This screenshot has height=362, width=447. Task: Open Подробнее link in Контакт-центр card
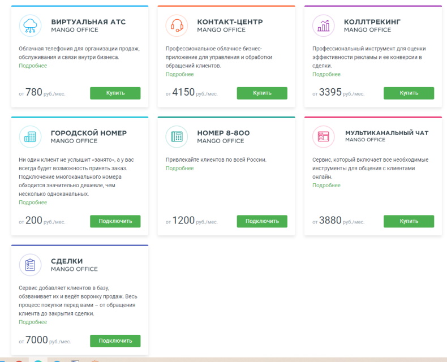[179, 74]
